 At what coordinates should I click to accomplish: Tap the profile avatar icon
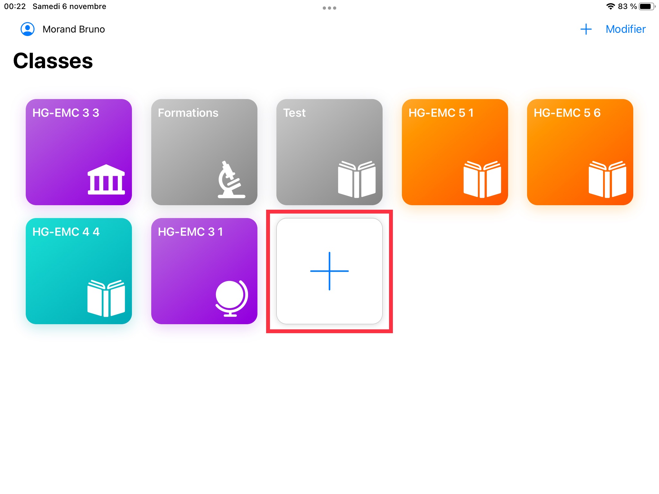pos(28,29)
